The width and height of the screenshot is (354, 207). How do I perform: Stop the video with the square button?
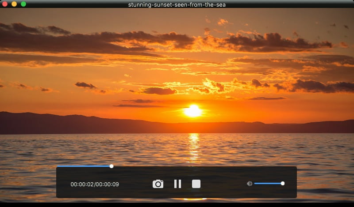(196, 184)
